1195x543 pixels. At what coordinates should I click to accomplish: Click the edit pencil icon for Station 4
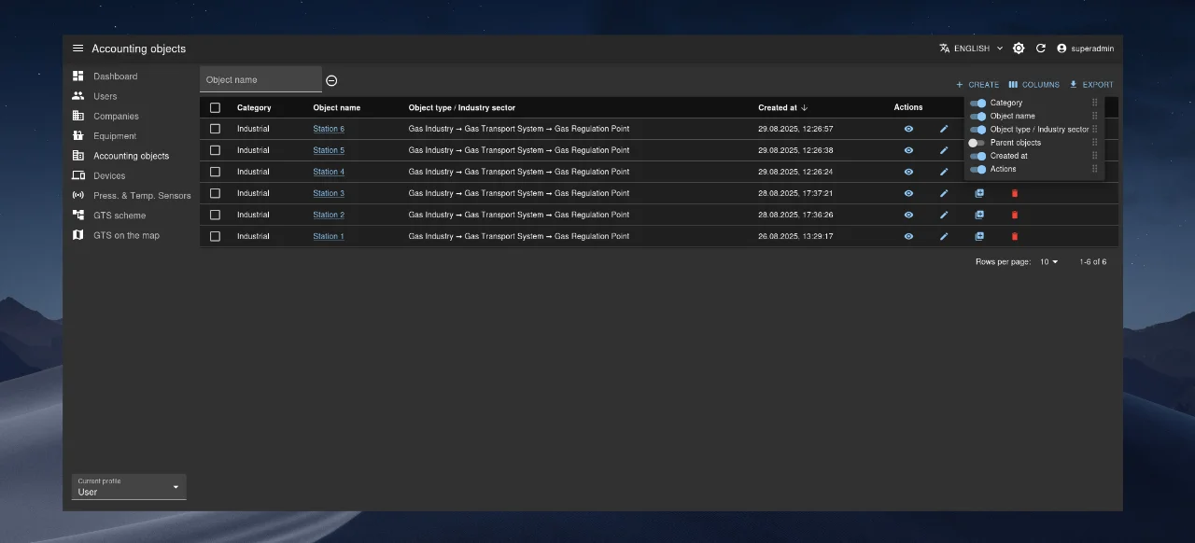[x=944, y=172]
